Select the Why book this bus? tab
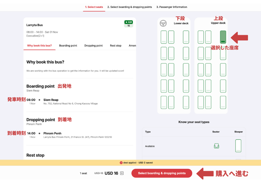261x183 pixels. (x=39, y=46)
